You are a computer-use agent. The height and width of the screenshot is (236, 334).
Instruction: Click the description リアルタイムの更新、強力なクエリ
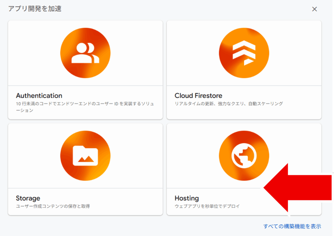point(229,103)
